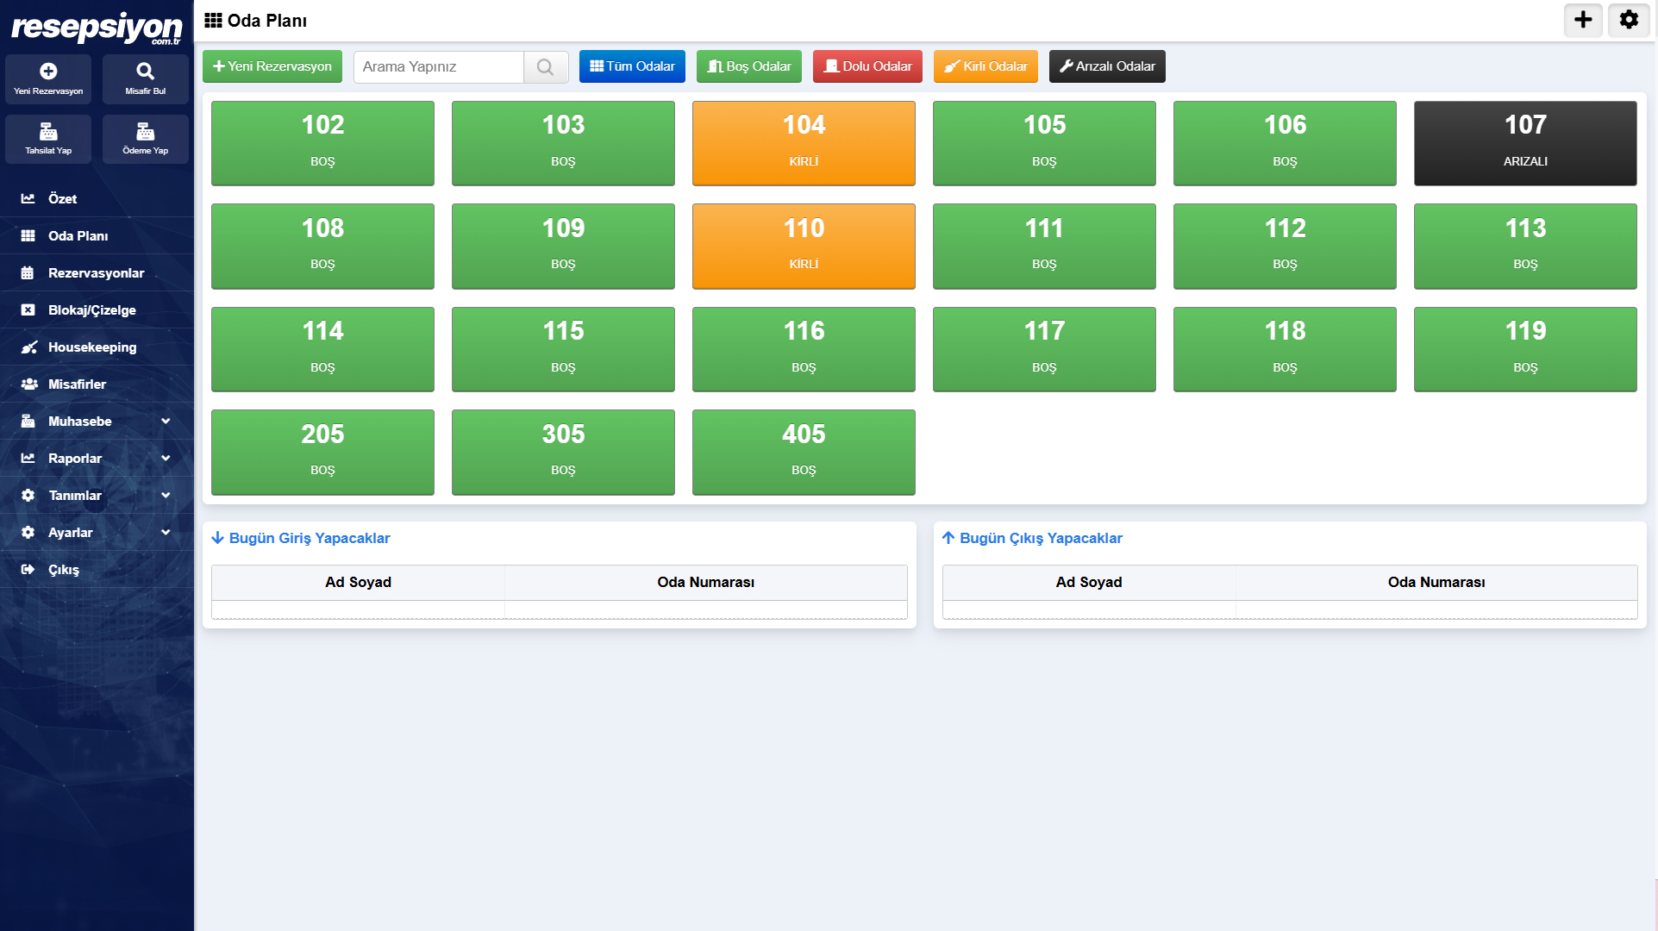Show Tüm Odalar with blue button
This screenshot has width=1658, height=931.
pos(632,66)
